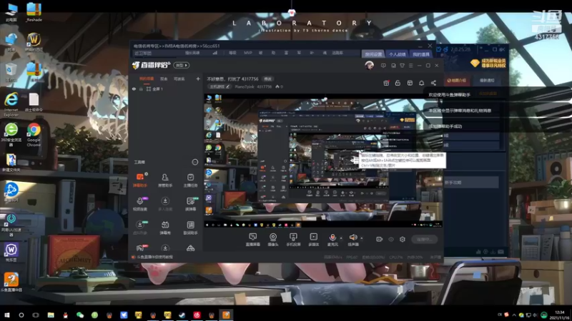Click the greyed-out start streaming button
This screenshot has height=321, width=572.
pos(425,239)
